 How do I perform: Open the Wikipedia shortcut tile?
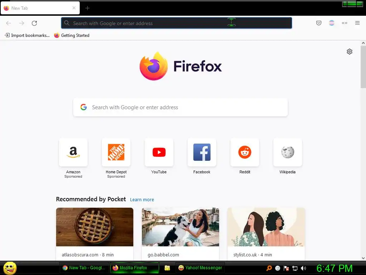pos(288,153)
